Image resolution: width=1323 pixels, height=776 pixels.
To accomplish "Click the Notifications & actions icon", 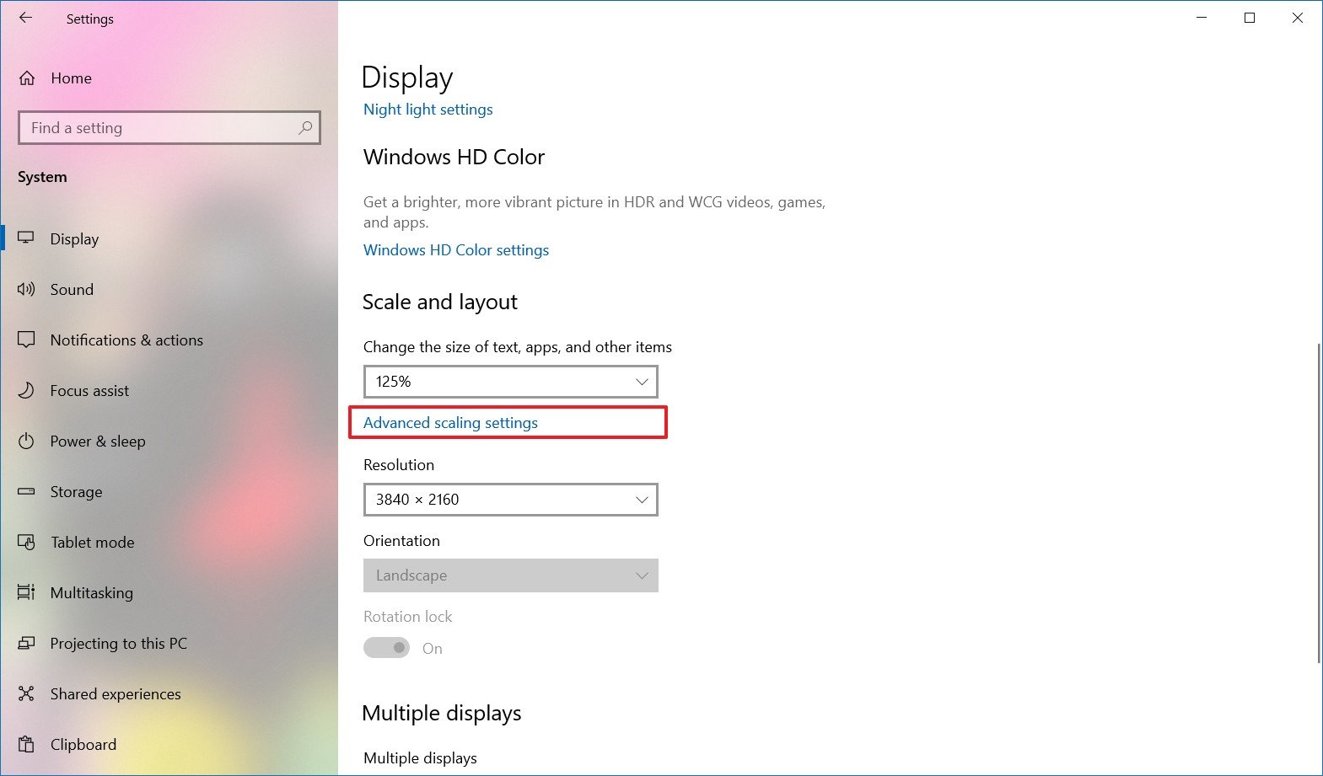I will 26,340.
